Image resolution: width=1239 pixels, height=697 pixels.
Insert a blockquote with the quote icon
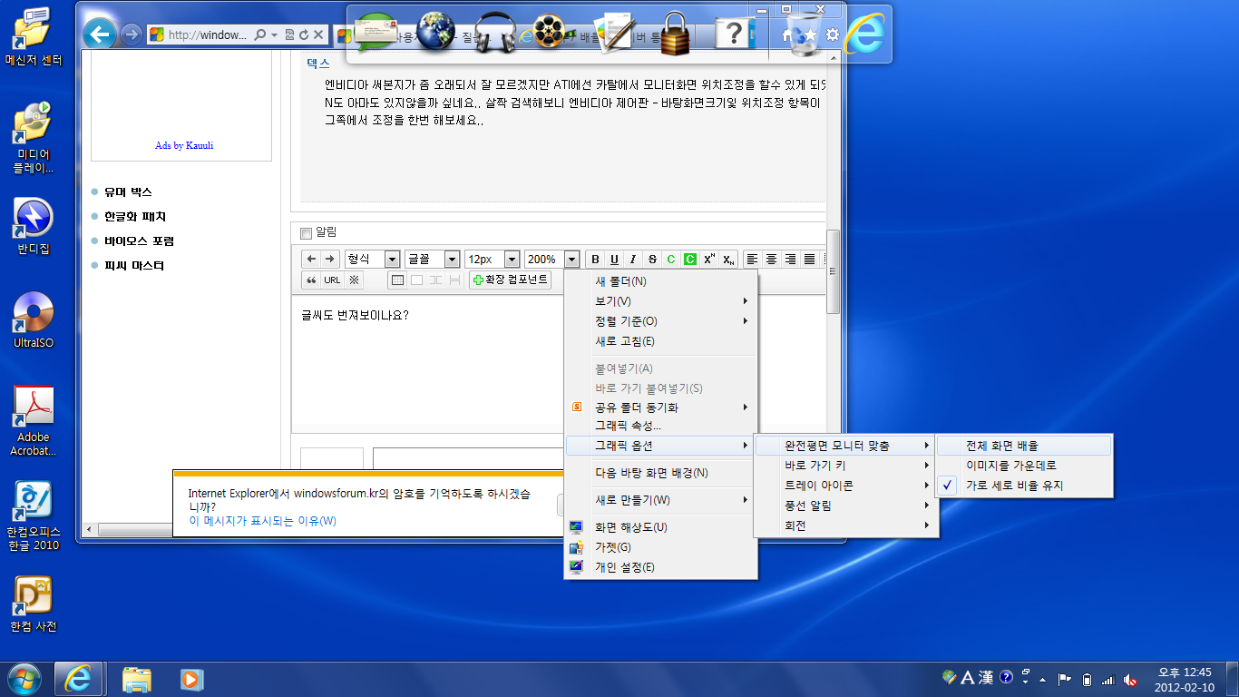[311, 280]
